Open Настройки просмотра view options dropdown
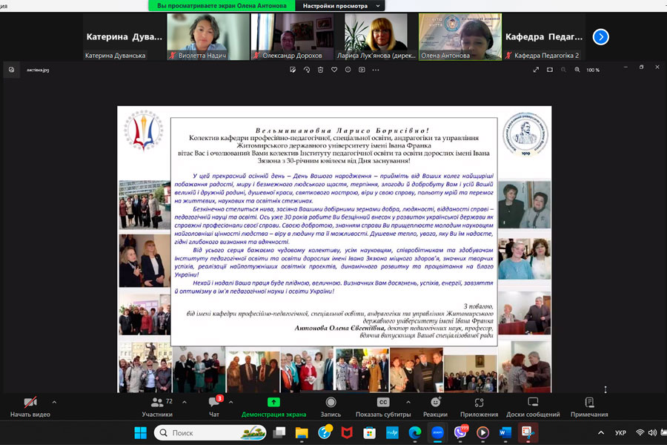667x445 pixels. point(340,6)
